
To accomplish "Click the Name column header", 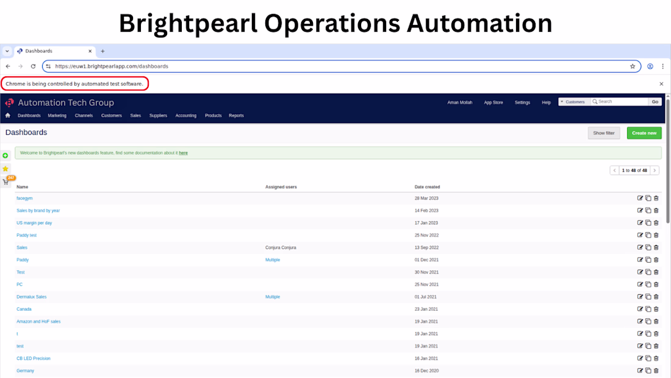I will click(22, 187).
